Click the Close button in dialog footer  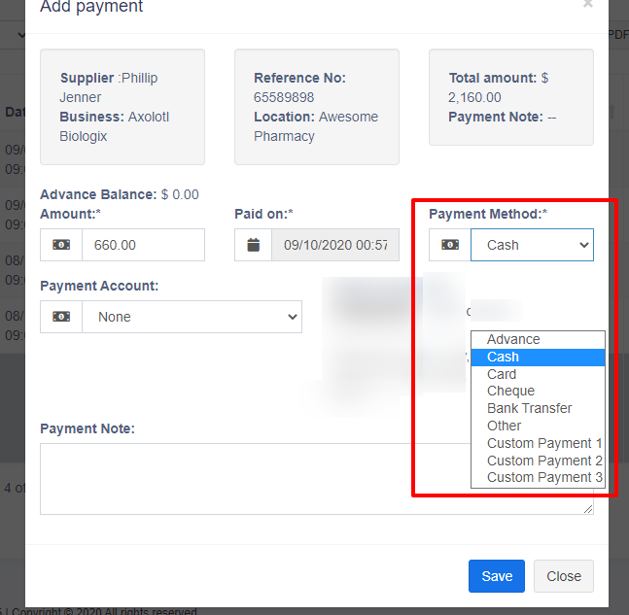(x=564, y=576)
